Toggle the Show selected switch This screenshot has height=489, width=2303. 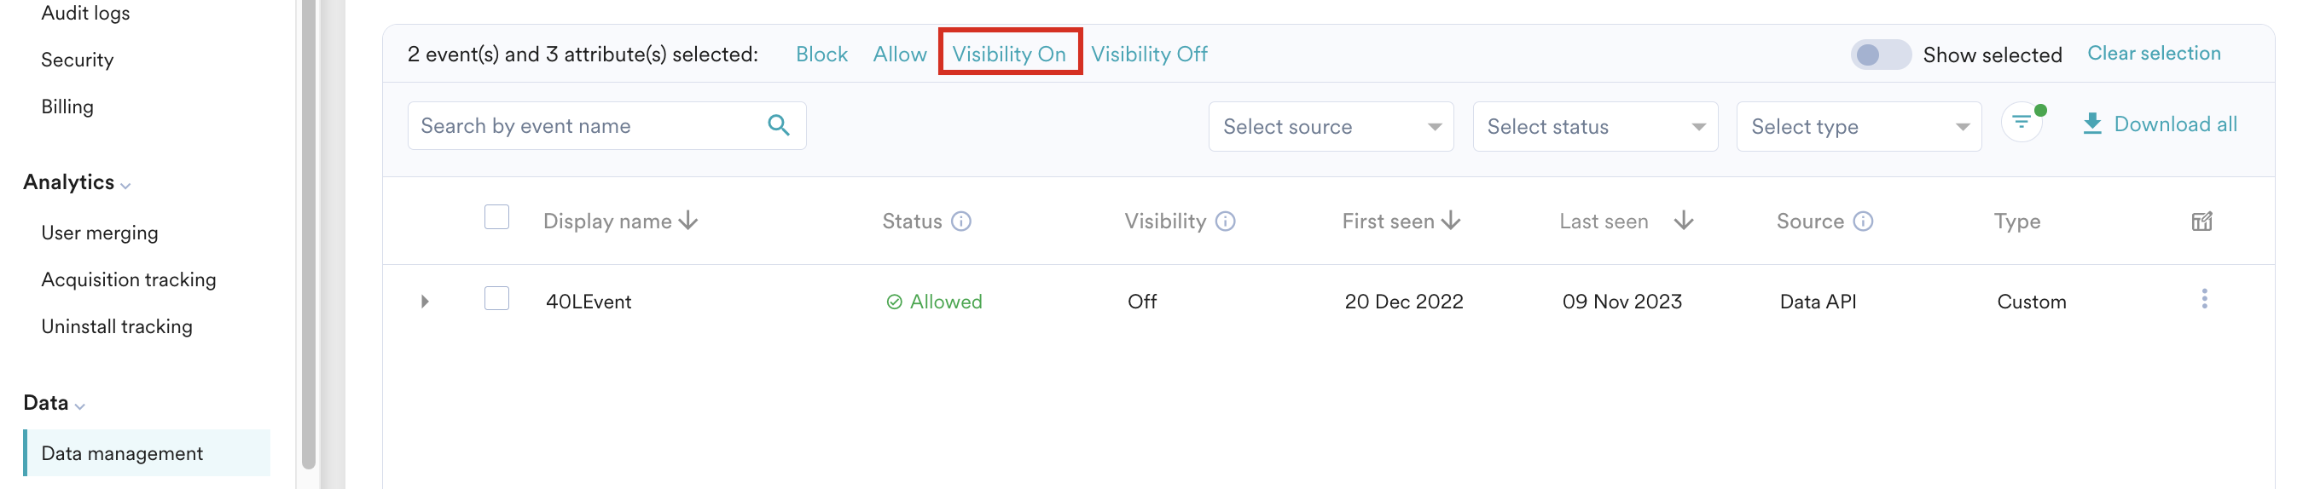1879,55
